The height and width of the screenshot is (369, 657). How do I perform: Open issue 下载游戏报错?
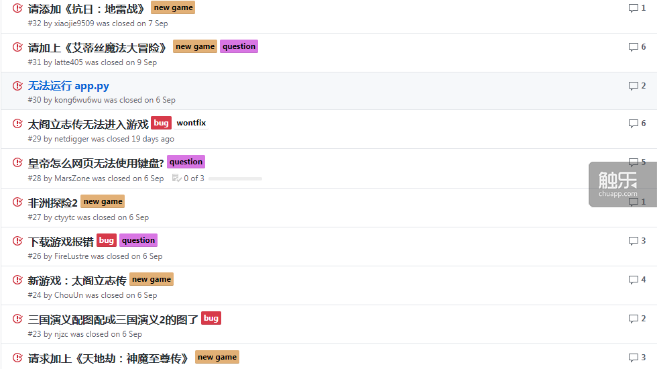pyautogui.click(x=61, y=242)
